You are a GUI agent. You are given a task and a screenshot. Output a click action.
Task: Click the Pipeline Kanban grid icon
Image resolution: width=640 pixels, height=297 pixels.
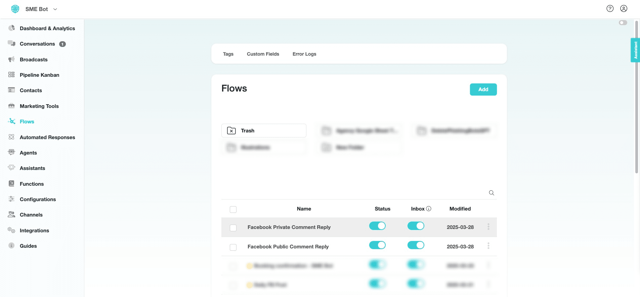point(12,74)
